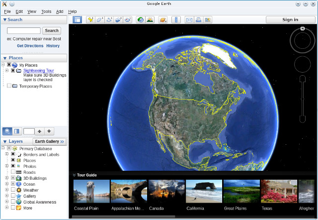Open the Great Plains tour thumbnail
The width and height of the screenshot is (318, 220).
[x=241, y=191]
